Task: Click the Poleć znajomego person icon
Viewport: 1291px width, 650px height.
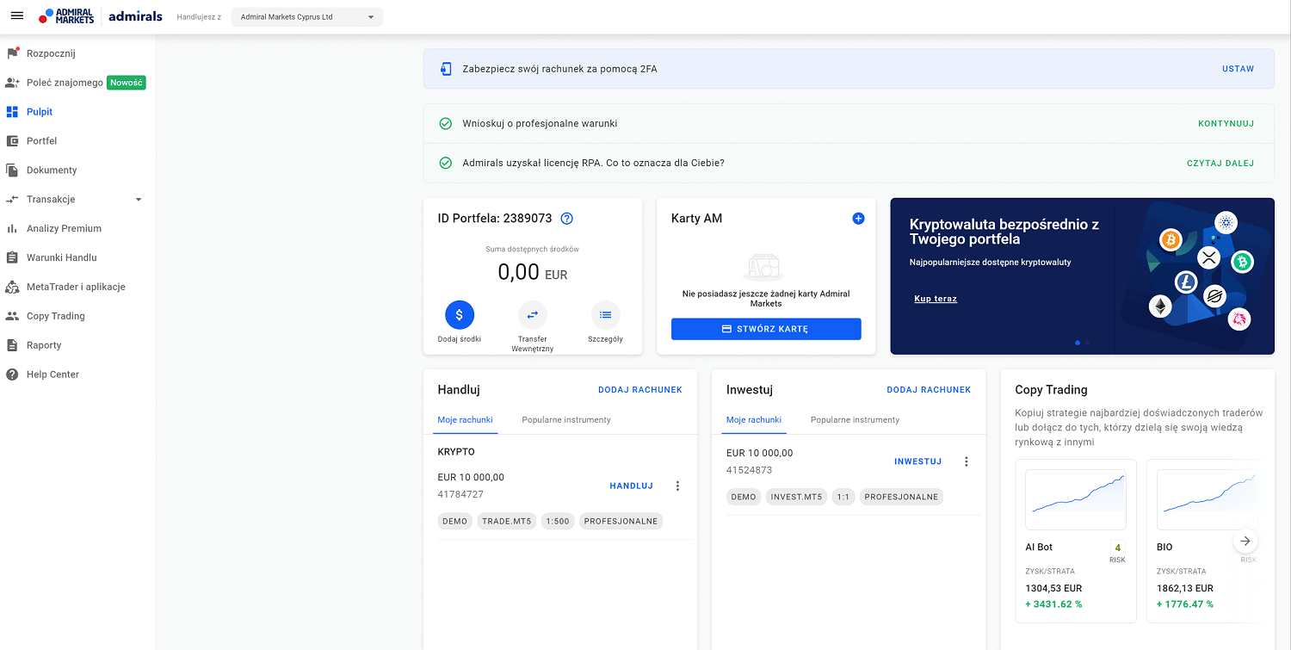Action: pyautogui.click(x=12, y=83)
